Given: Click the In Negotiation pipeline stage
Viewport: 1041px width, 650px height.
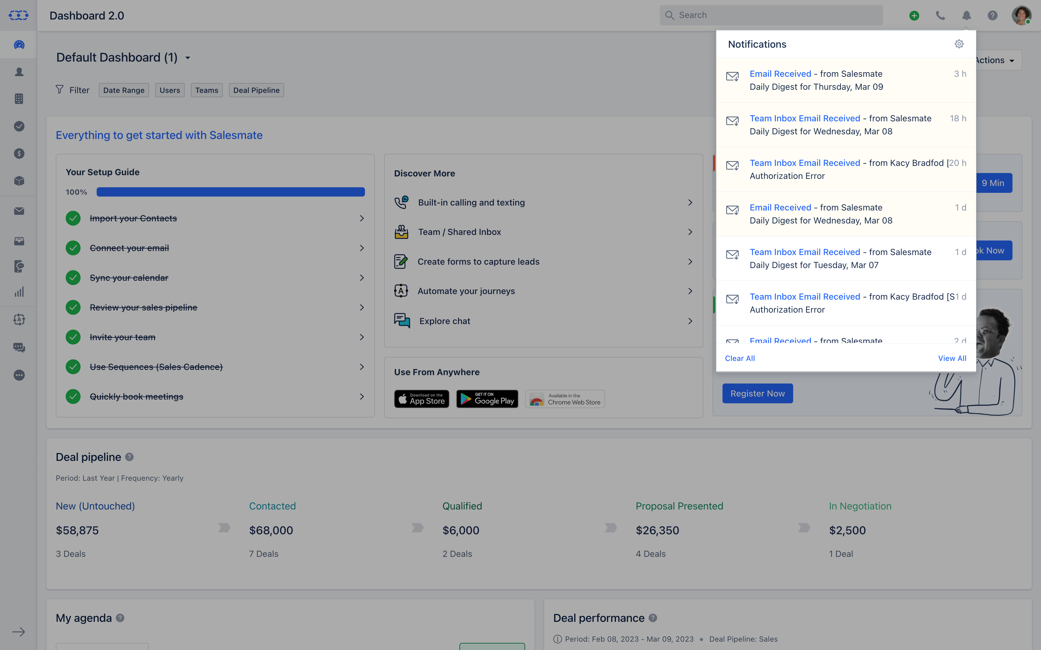Looking at the screenshot, I should (x=860, y=506).
